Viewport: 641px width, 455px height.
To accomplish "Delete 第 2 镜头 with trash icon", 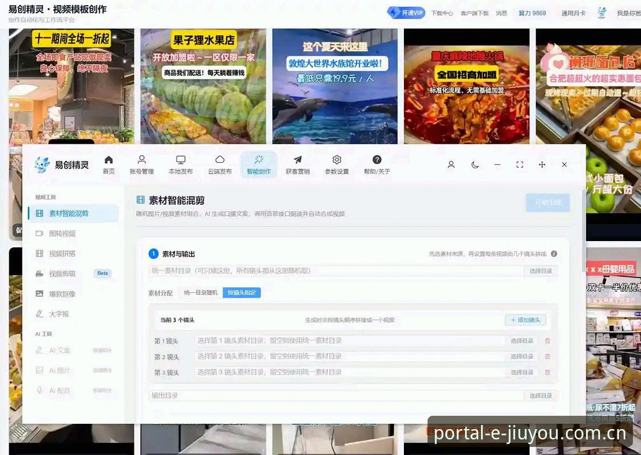I will point(548,356).
